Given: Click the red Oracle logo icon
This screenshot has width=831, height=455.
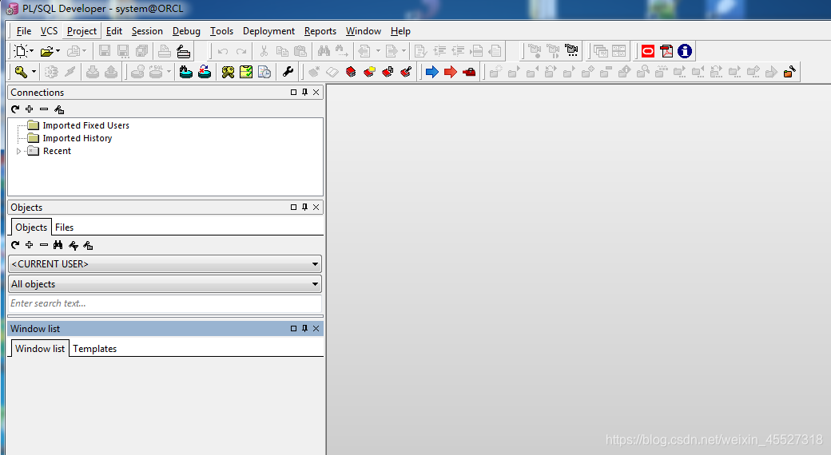Looking at the screenshot, I should [x=648, y=51].
